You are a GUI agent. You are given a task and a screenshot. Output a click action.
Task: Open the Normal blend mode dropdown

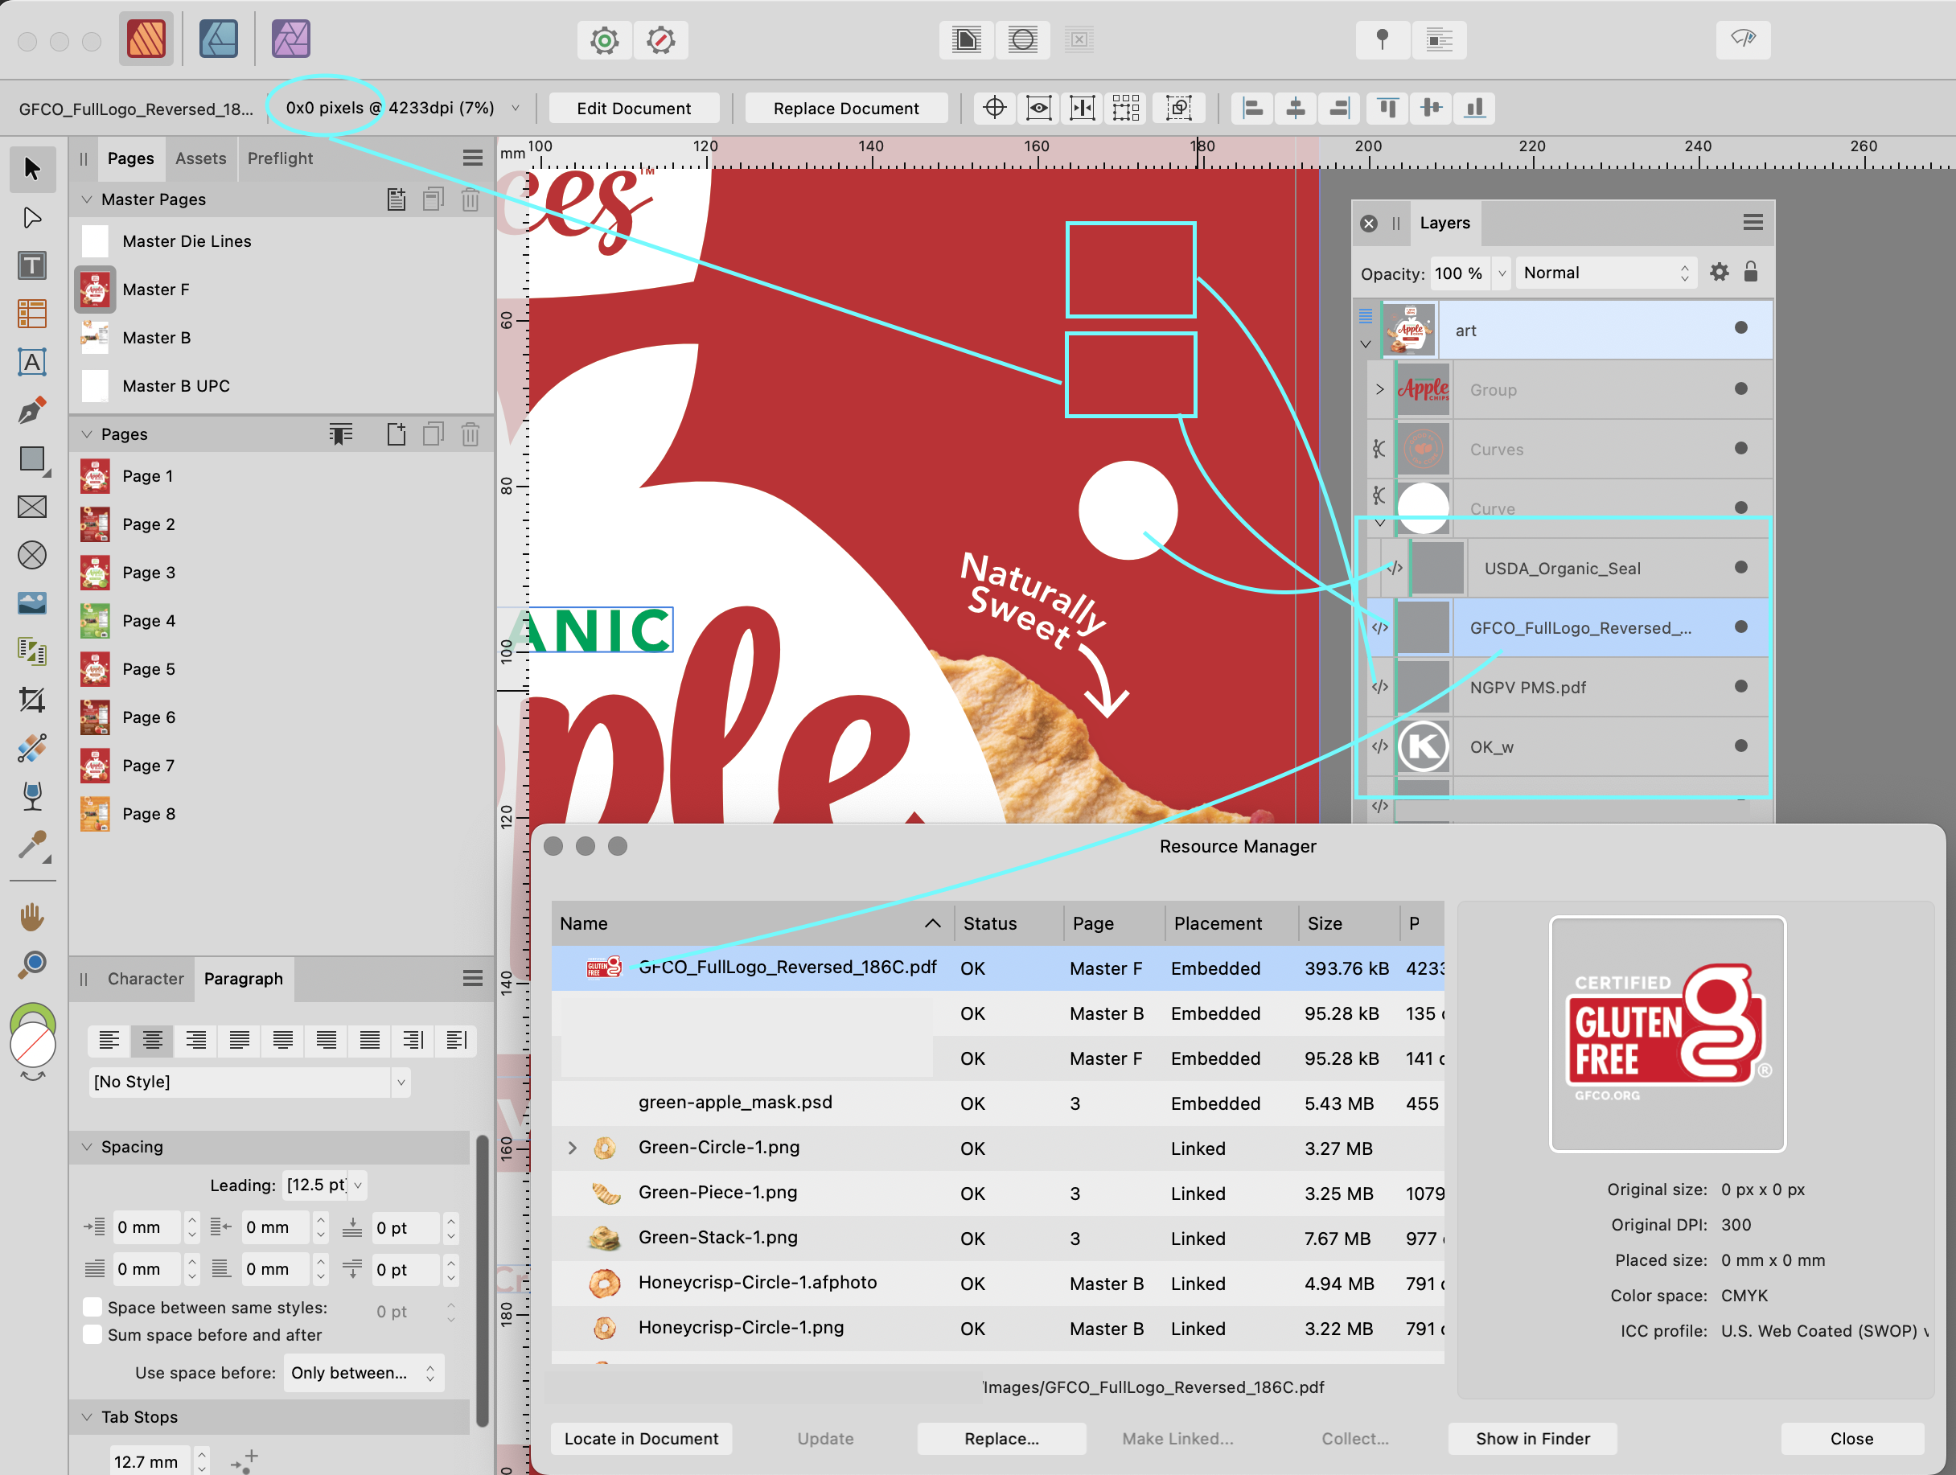pyautogui.click(x=1604, y=273)
